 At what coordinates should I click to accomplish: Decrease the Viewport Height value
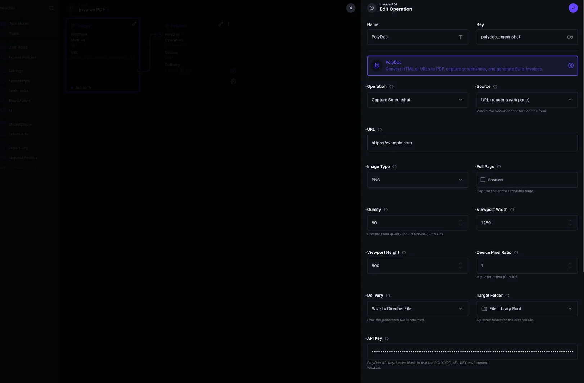pos(460,268)
